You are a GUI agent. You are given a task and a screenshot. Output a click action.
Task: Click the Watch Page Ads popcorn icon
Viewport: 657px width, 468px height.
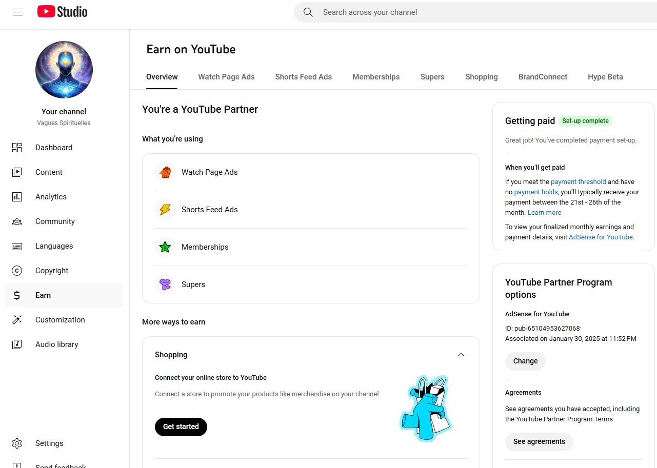(x=165, y=172)
